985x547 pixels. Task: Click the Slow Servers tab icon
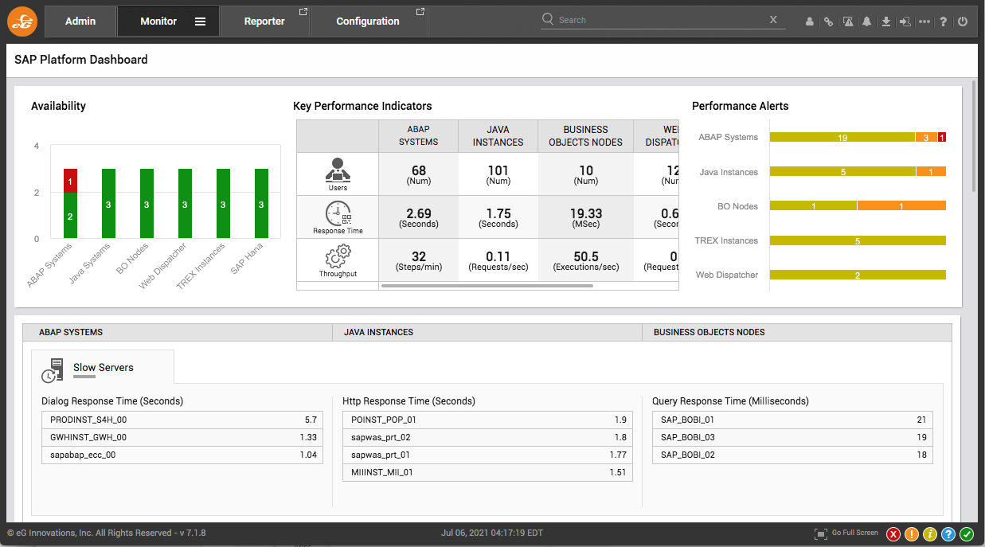point(54,370)
